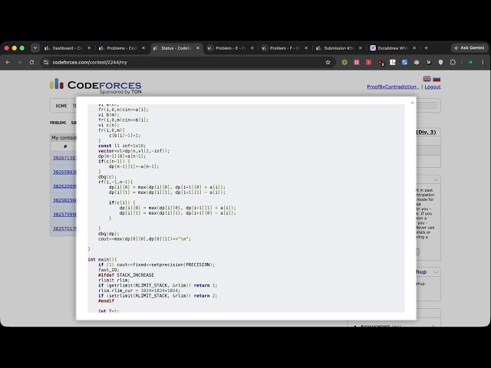Click the pink extension icon
491x368 pixels.
[x=356, y=62]
